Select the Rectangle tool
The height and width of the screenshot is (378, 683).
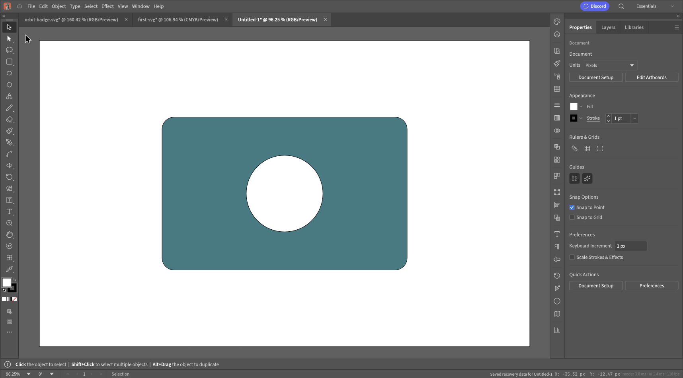point(9,62)
